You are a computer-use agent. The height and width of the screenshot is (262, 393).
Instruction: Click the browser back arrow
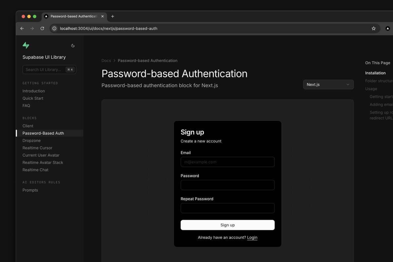22,28
